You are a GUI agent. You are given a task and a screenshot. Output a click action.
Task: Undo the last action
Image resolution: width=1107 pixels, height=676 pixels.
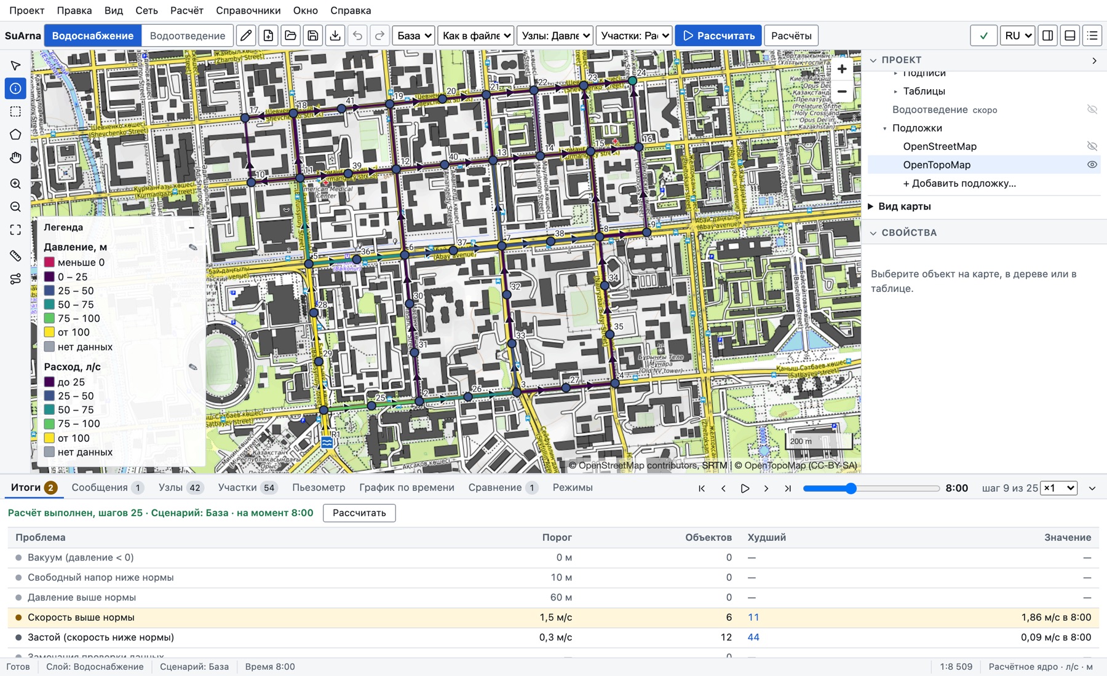click(x=357, y=36)
